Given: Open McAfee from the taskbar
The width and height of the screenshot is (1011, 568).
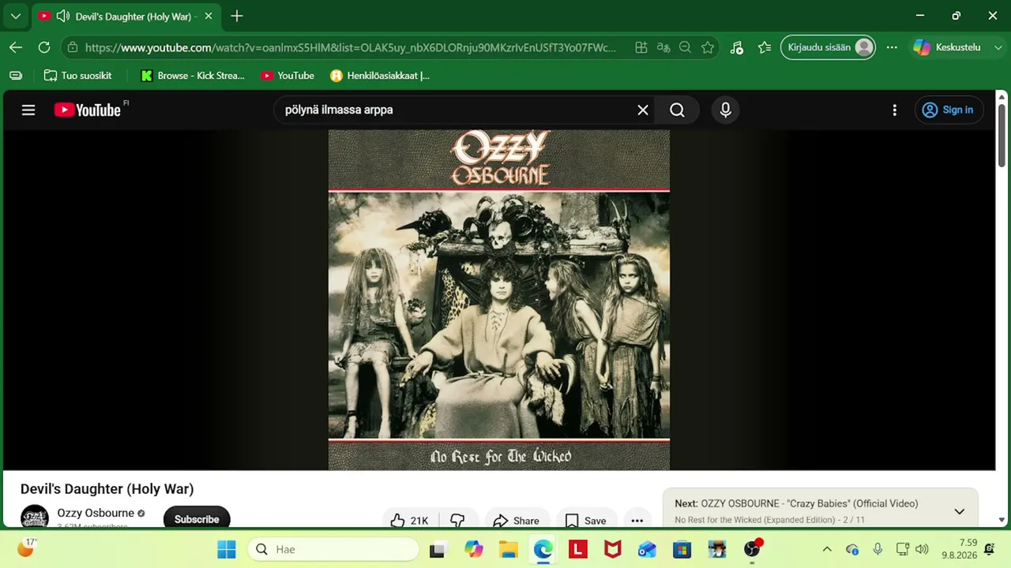Looking at the screenshot, I should pyautogui.click(x=613, y=549).
